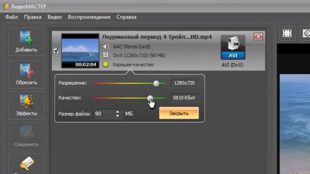Open the Воспроизведение menu
Image resolution: width=310 pixels, height=174 pixels.
[x=89, y=17]
